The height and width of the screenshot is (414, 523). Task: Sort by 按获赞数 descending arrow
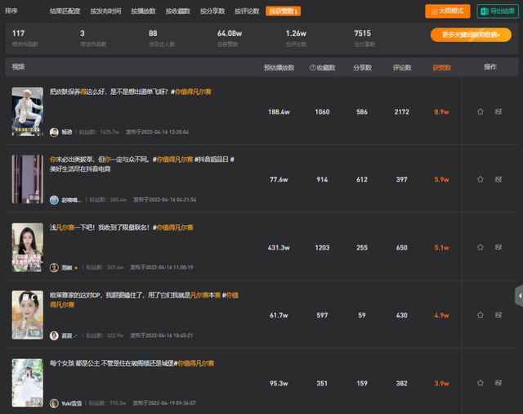point(297,11)
